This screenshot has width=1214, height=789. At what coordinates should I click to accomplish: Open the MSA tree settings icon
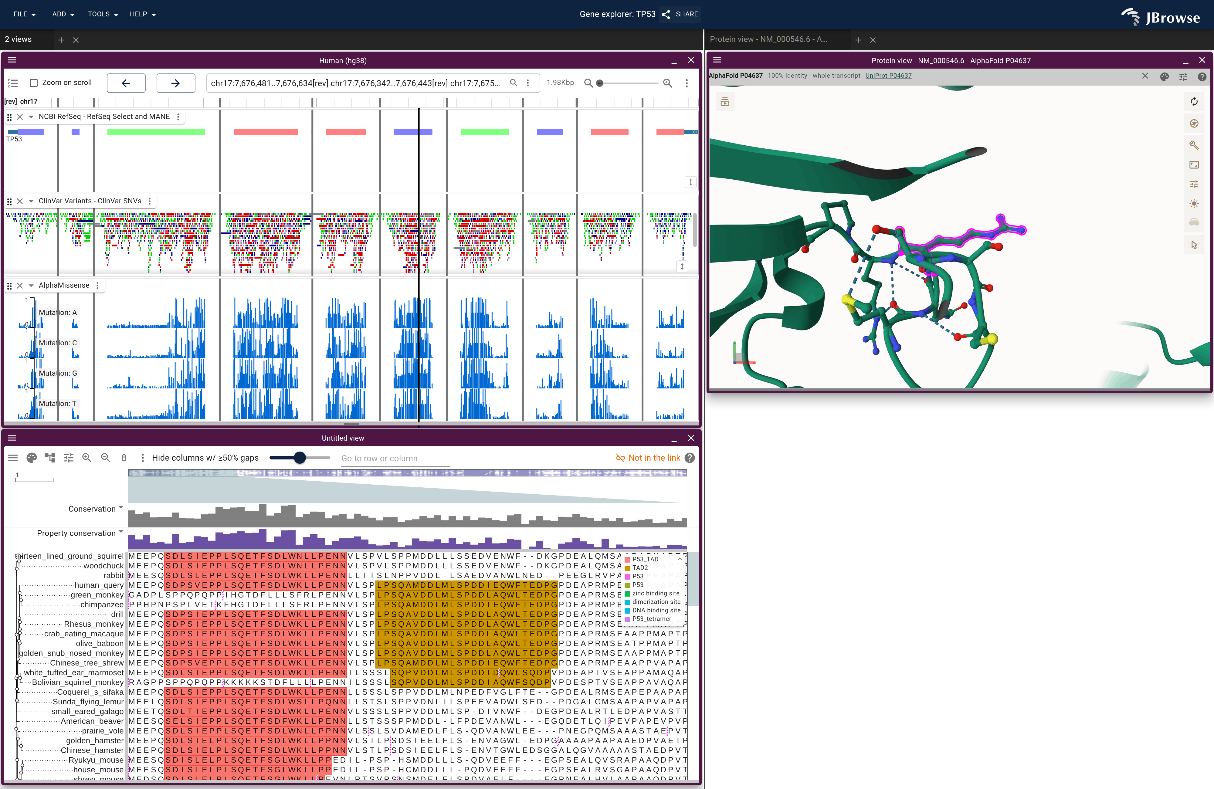pos(50,458)
